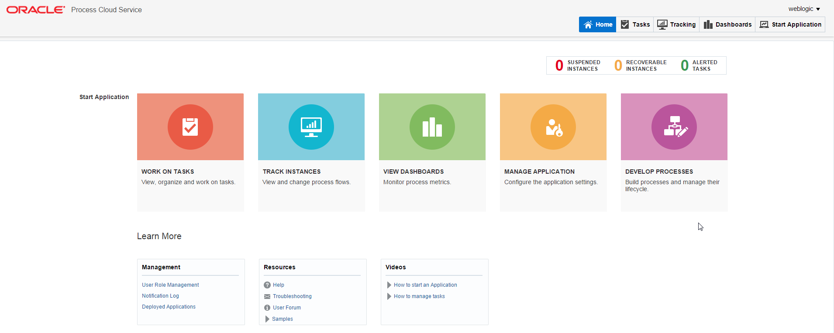Image resolution: width=834 pixels, height=333 pixels.
Task: Click the User Forum info icon
Action: tap(267, 308)
